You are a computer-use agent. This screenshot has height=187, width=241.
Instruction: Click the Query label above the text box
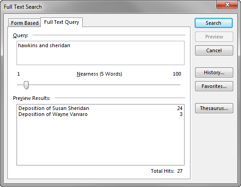pos(21,35)
